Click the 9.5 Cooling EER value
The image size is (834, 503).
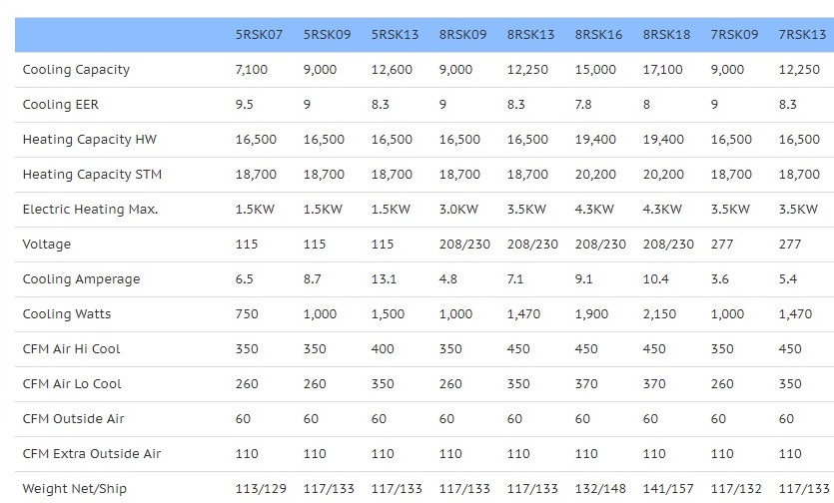[x=244, y=105]
